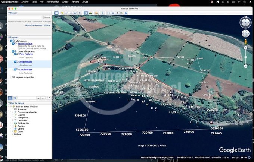254x162 pixels.
Task: Expand the Line Features tree node
Action: click(13, 69)
